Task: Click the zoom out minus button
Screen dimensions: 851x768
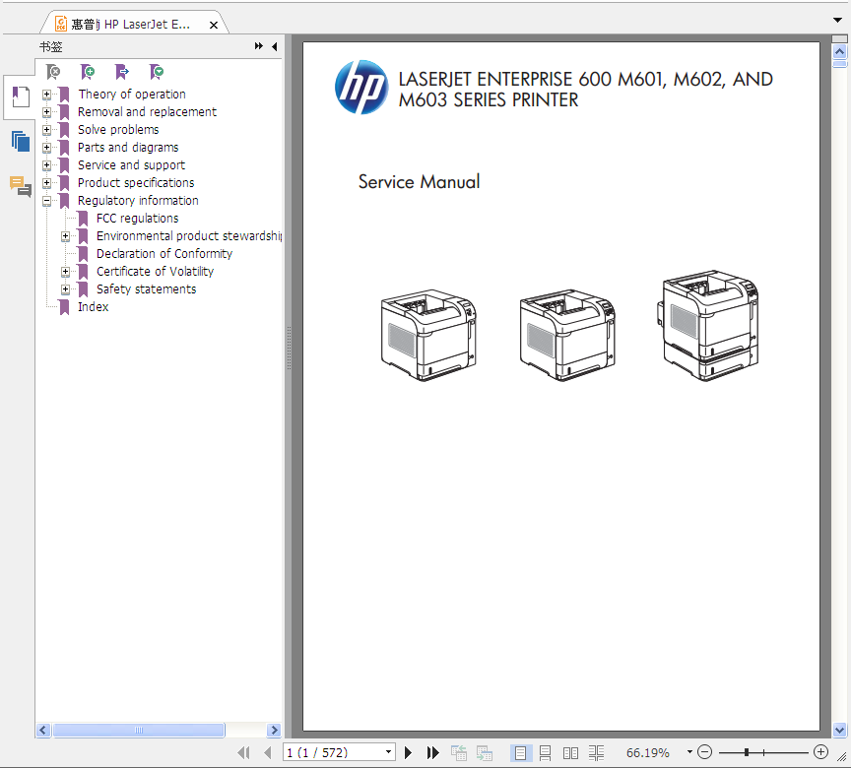Action: coord(704,752)
